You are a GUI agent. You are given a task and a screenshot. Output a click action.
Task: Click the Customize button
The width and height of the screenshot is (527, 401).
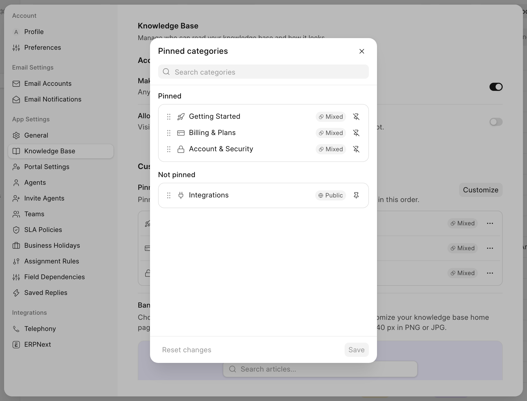click(481, 190)
